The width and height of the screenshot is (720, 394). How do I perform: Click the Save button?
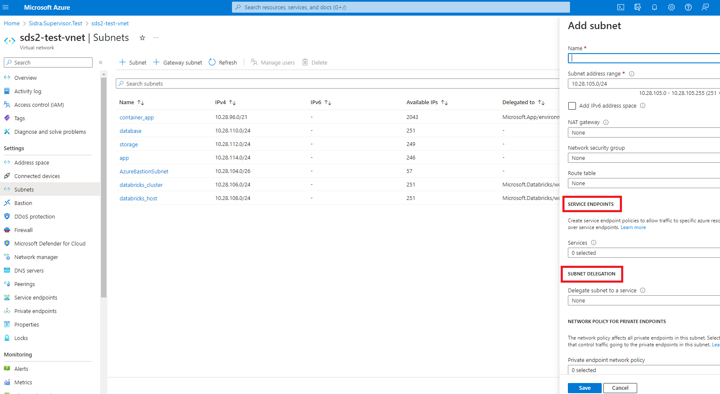coord(584,388)
